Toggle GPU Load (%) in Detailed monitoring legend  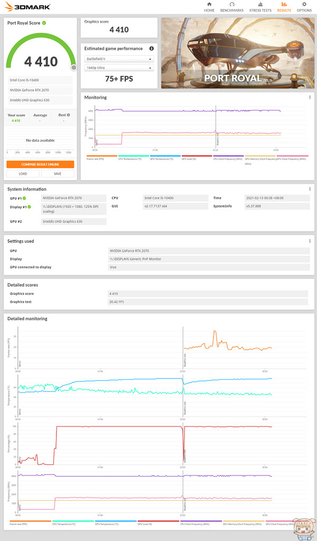click(x=158, y=523)
